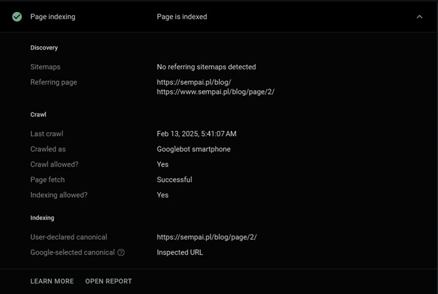Select the 'Googlebot smartphone' crawler value
This screenshot has height=294, width=438.
(194, 149)
